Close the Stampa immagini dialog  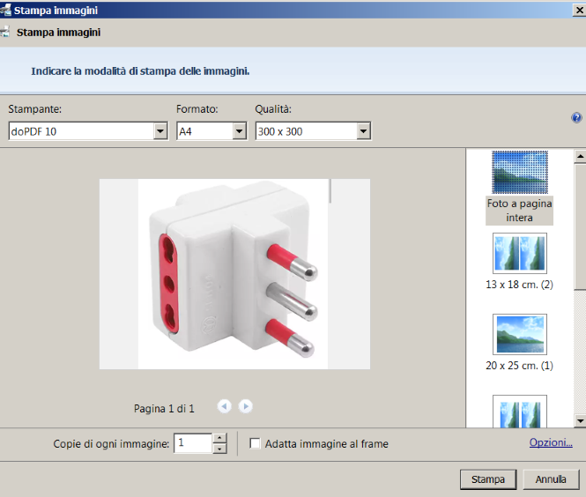(580, 10)
